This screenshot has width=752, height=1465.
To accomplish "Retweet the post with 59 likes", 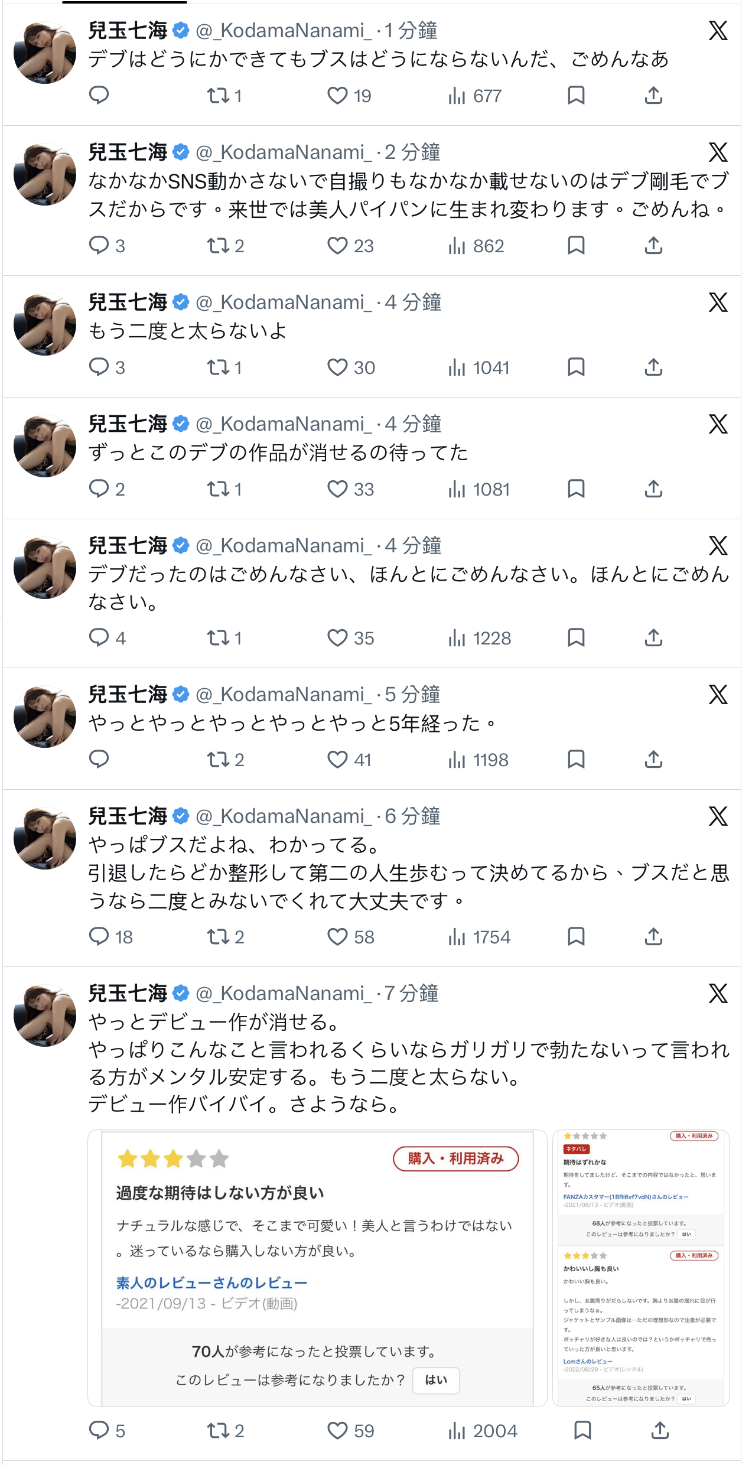I will [225, 1431].
